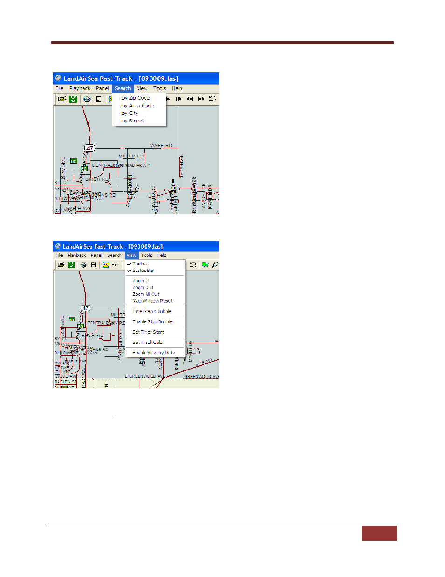
Task: Open Tools menu in window showing Search dropdown
Action: [160, 88]
